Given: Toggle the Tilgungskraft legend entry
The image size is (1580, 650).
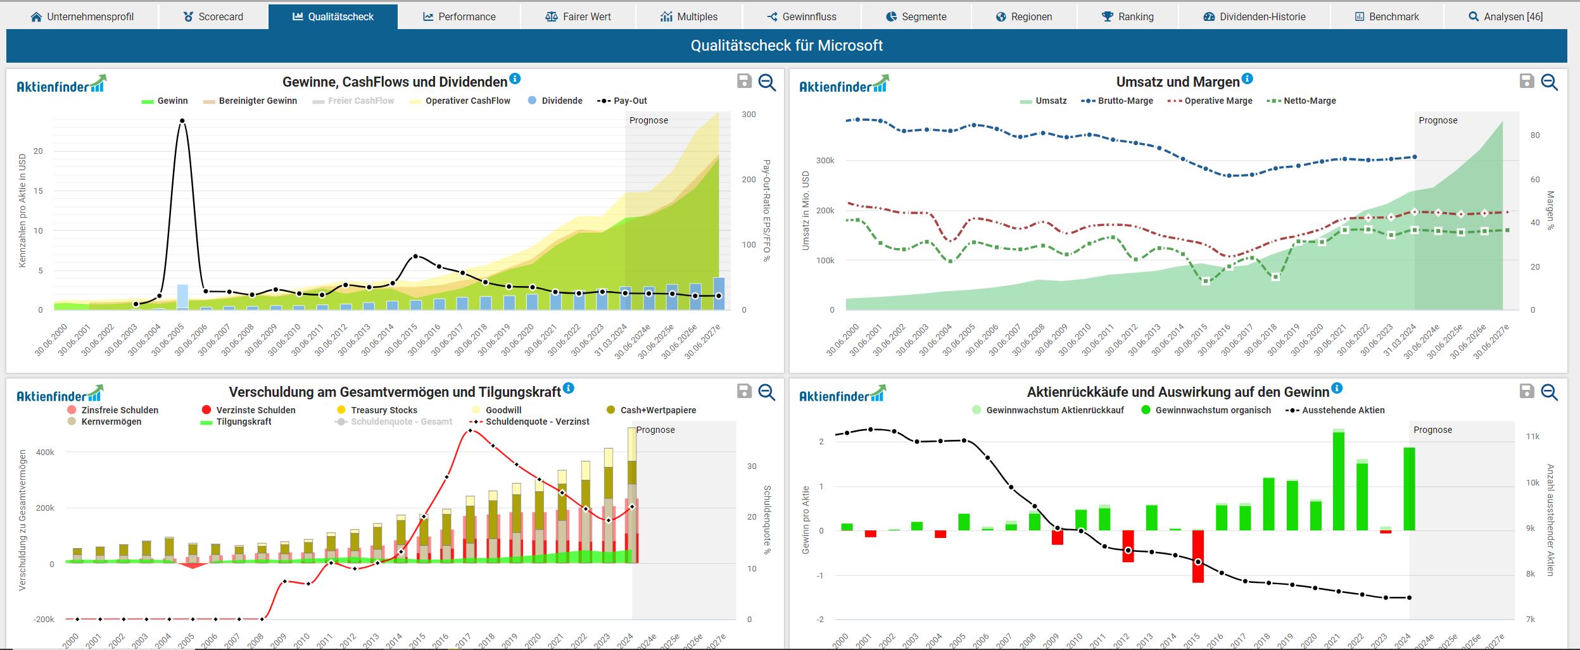Looking at the screenshot, I should tap(236, 422).
